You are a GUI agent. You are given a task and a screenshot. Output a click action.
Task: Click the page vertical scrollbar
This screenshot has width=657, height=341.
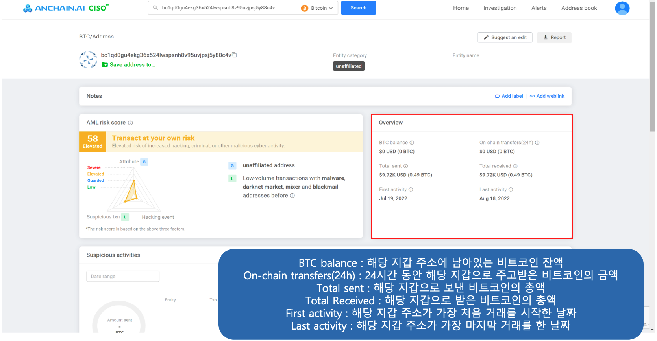coord(652,67)
